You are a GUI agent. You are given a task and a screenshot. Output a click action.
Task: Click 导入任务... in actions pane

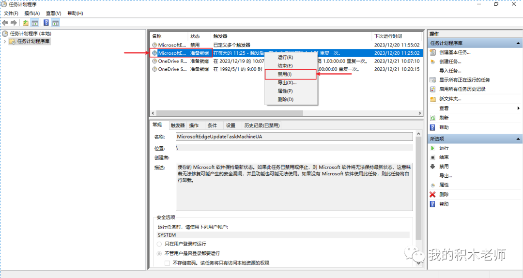point(450,71)
